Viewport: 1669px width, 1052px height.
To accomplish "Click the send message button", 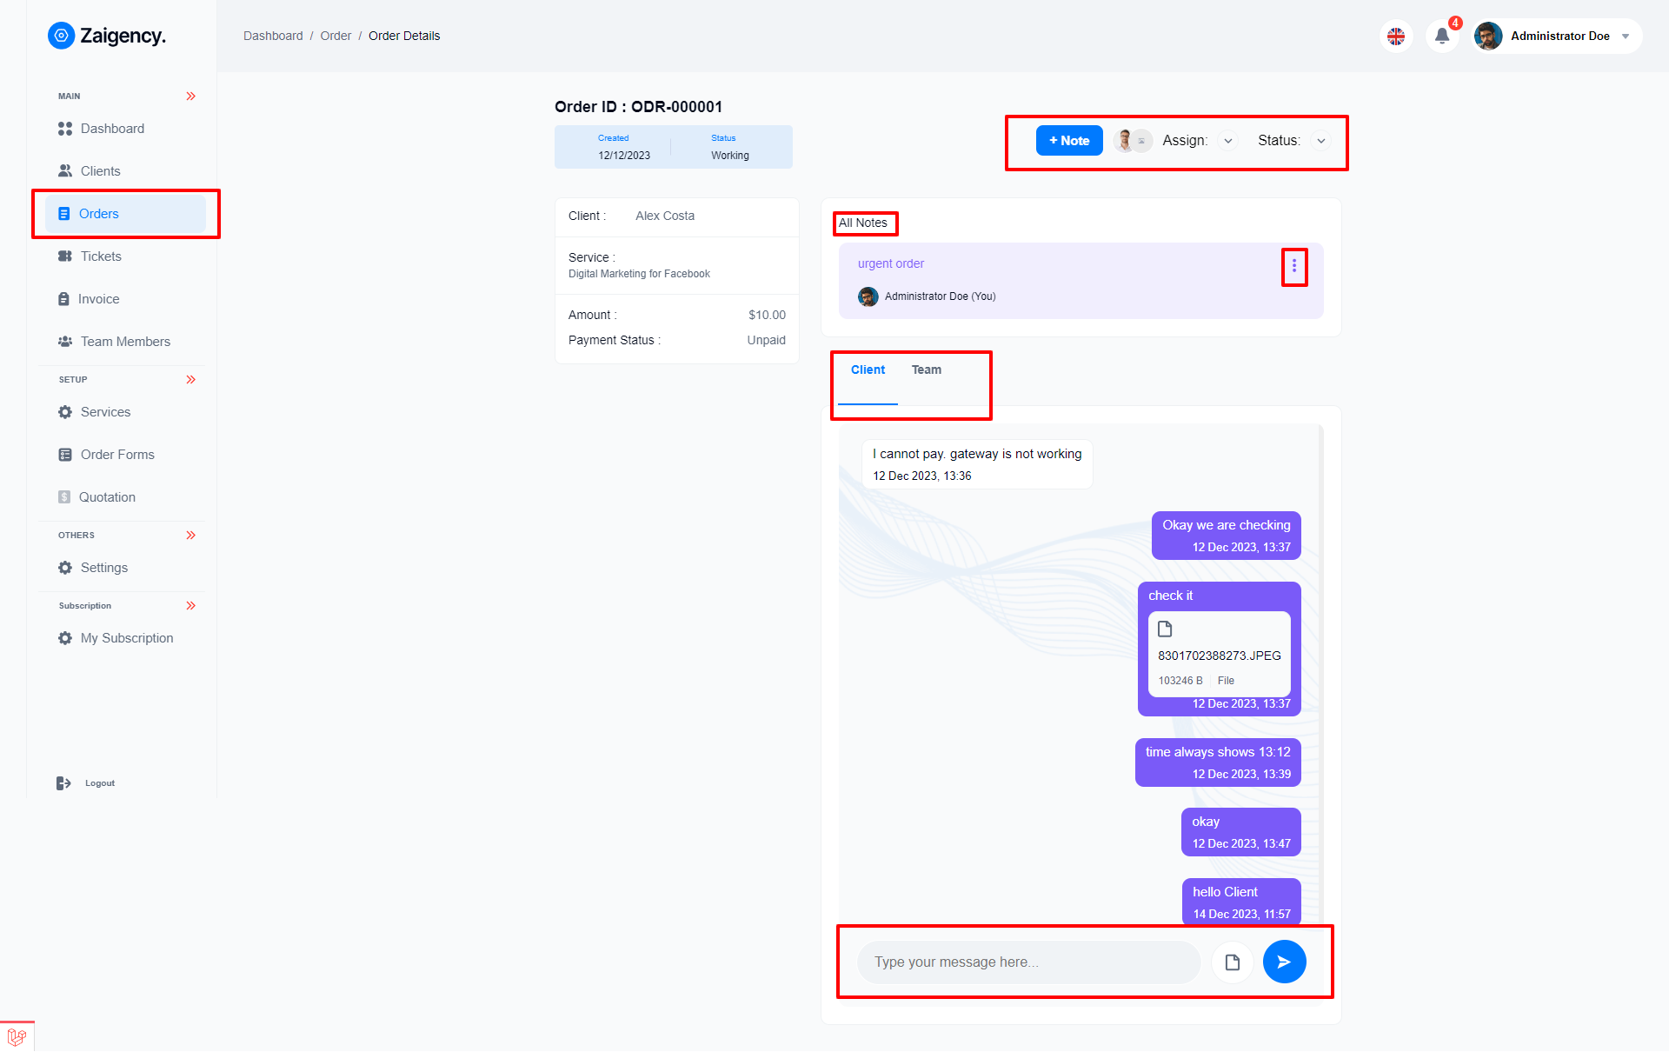I will click(1284, 962).
